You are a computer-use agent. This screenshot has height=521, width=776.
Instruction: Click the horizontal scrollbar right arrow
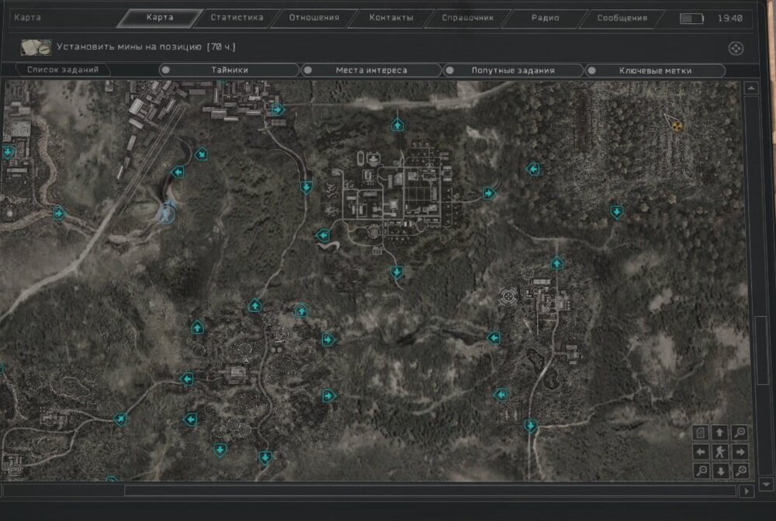[747, 492]
